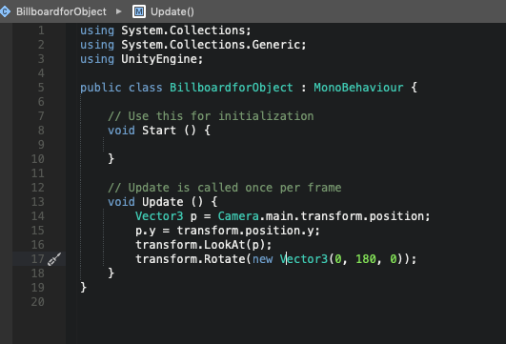Click System.Collections on line 1
The height and width of the screenshot is (344, 506).
pos(183,30)
